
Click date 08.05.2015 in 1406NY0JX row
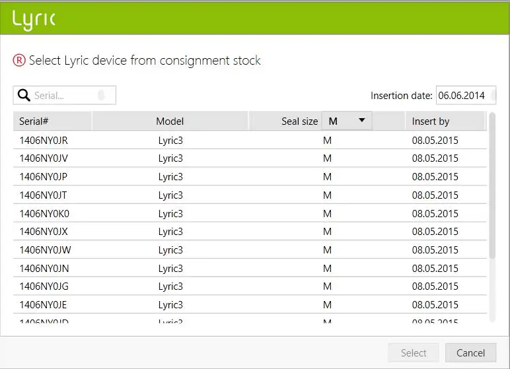point(435,232)
